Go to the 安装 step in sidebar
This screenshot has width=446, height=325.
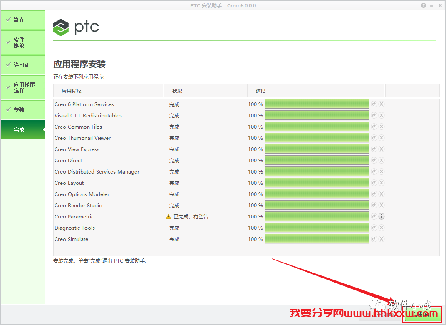(x=23, y=110)
